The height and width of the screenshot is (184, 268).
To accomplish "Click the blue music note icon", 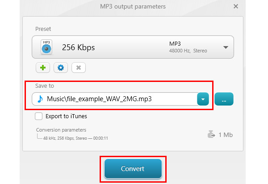I will tap(40, 99).
